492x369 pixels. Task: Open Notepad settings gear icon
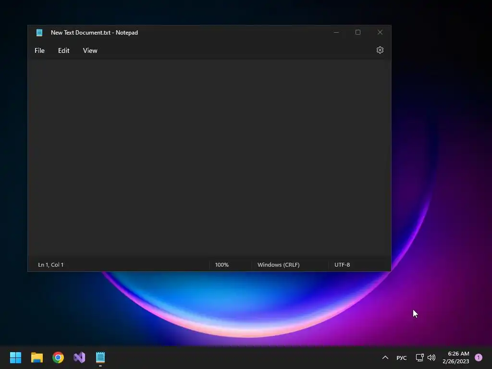coord(380,50)
